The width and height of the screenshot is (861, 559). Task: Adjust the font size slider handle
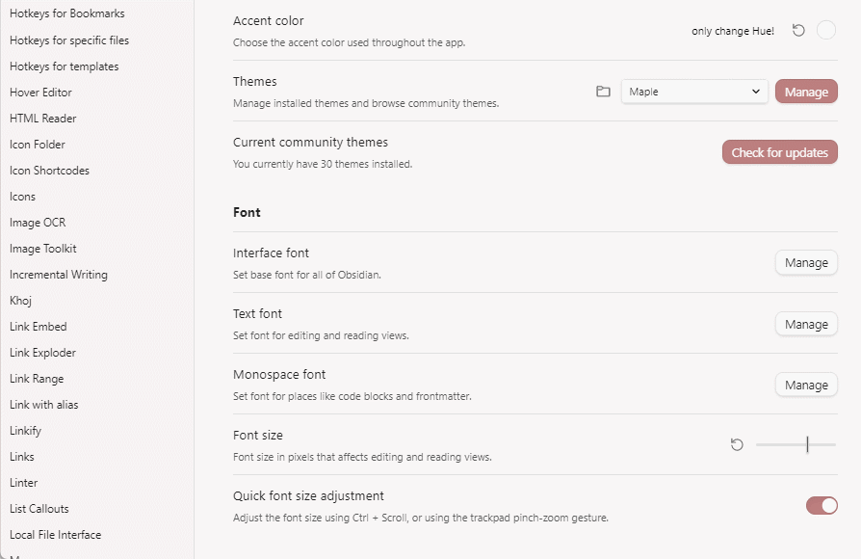click(x=809, y=444)
